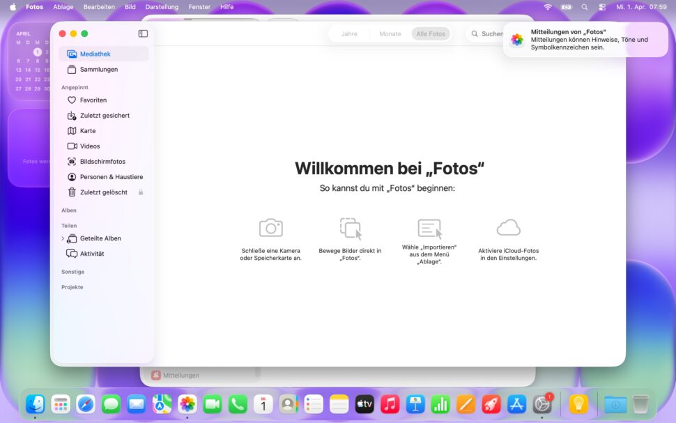Open the Hilfe menu
The width and height of the screenshot is (676, 423).
(x=226, y=7)
